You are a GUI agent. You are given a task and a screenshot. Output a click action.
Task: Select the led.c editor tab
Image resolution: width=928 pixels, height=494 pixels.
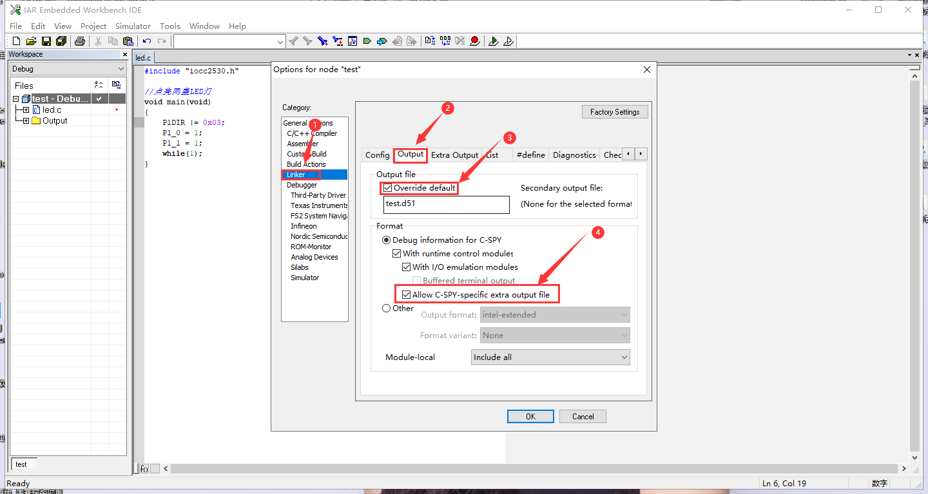click(143, 58)
